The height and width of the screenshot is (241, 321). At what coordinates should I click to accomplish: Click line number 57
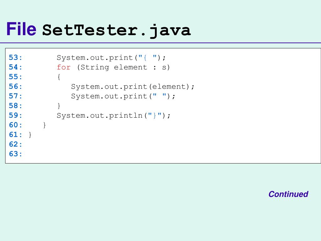click(15, 96)
